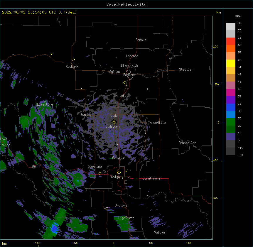Click the Airdrie city label
253x247 pixels.
(x=119, y=158)
